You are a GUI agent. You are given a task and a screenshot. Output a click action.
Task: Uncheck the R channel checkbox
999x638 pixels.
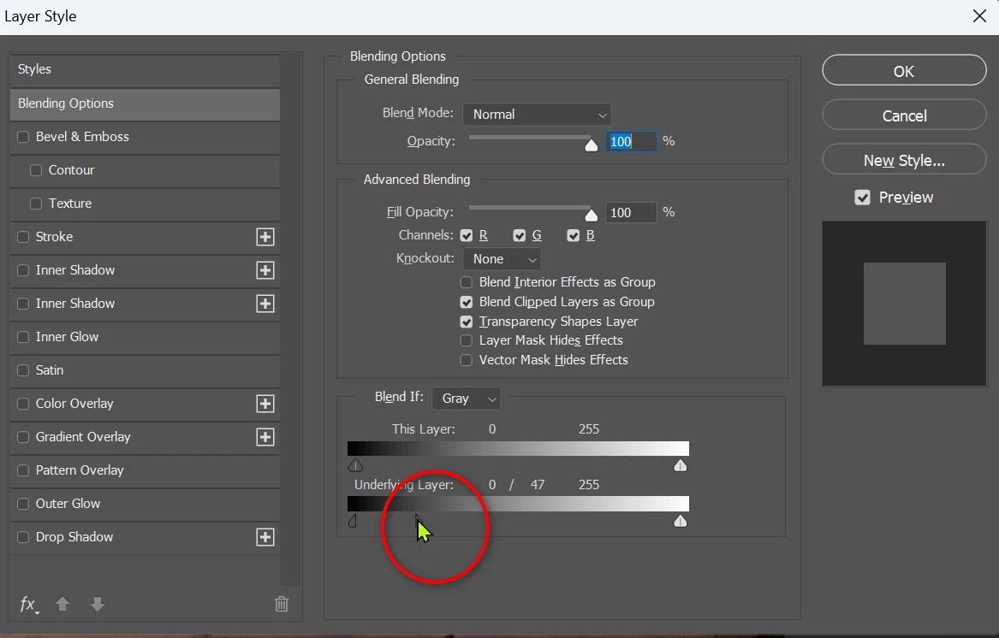click(467, 235)
